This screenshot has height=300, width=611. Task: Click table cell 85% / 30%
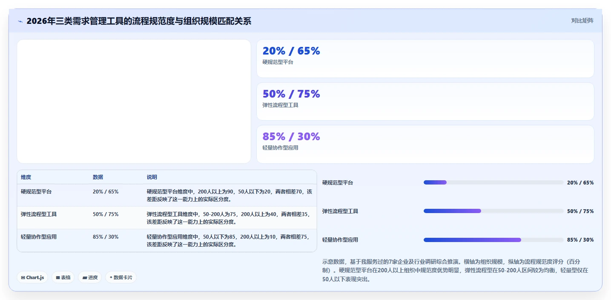tap(106, 237)
